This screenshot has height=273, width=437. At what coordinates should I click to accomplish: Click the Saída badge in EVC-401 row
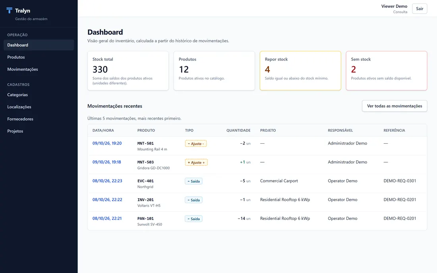pos(193,181)
